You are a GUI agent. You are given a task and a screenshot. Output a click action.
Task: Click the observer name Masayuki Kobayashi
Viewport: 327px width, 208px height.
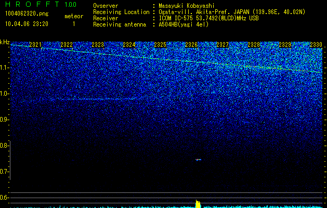coord(187,6)
